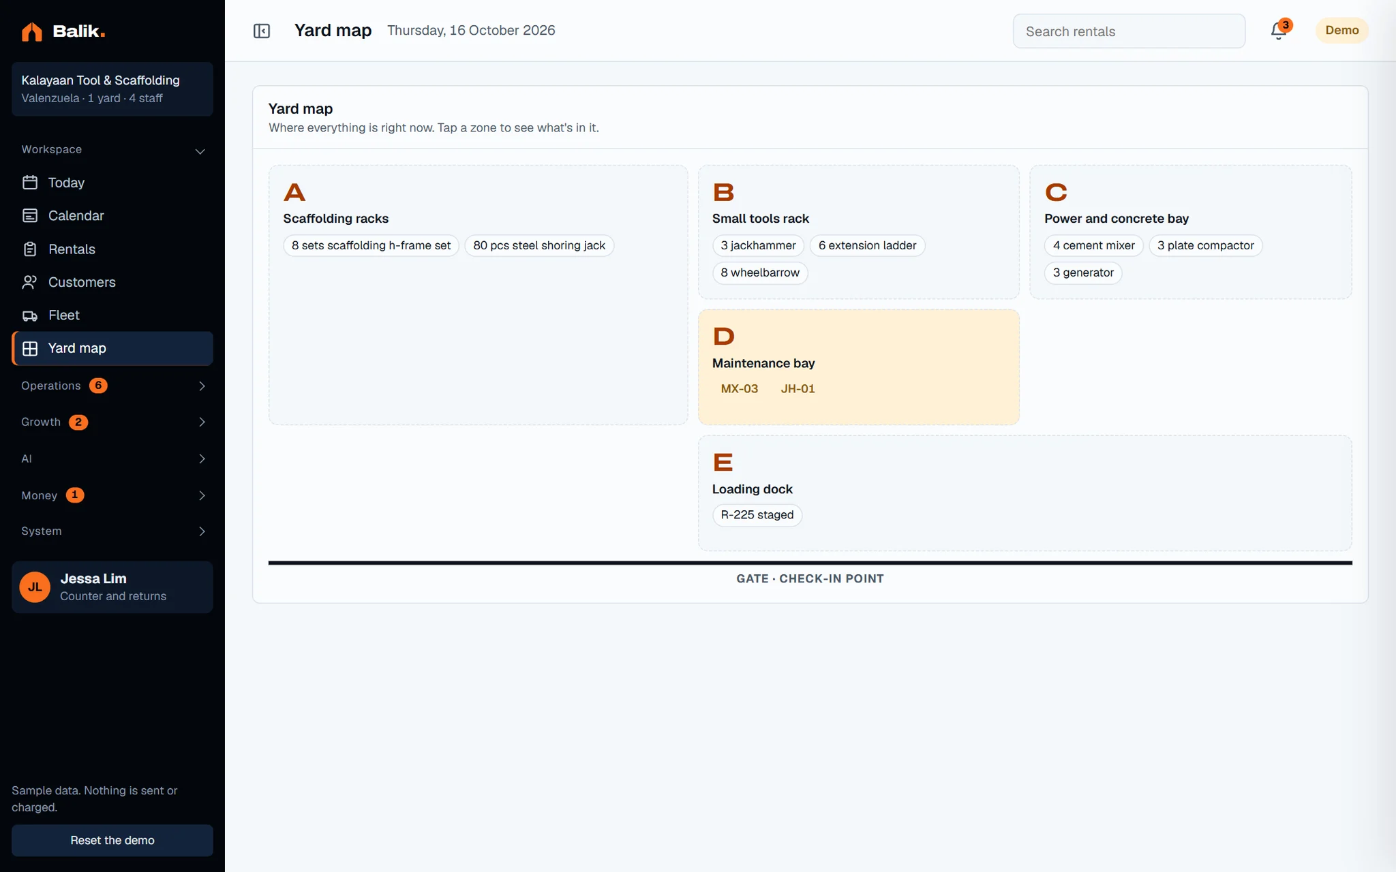This screenshot has width=1396, height=872.
Task: Click the Reset the demo button
Action: click(x=112, y=841)
